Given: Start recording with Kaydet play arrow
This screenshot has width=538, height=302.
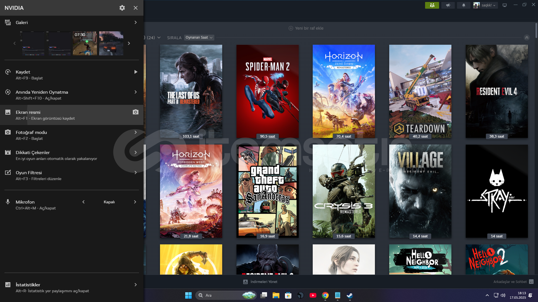Looking at the screenshot, I should point(136,72).
